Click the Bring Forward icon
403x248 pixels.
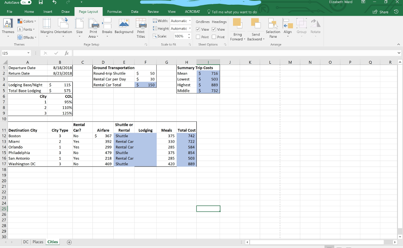point(237,23)
